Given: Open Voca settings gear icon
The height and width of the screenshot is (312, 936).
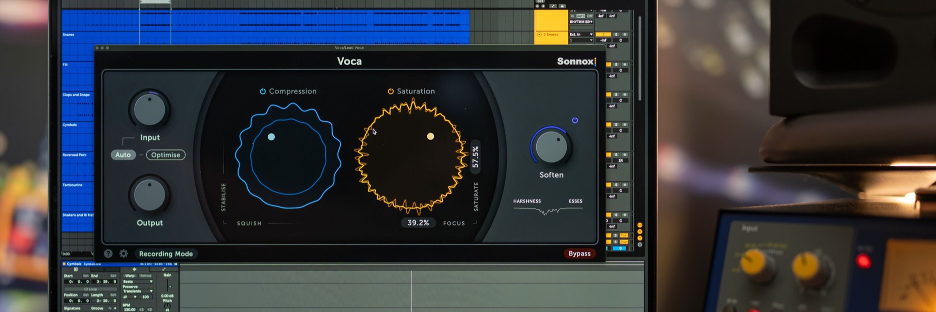Looking at the screenshot, I should pos(124,254).
